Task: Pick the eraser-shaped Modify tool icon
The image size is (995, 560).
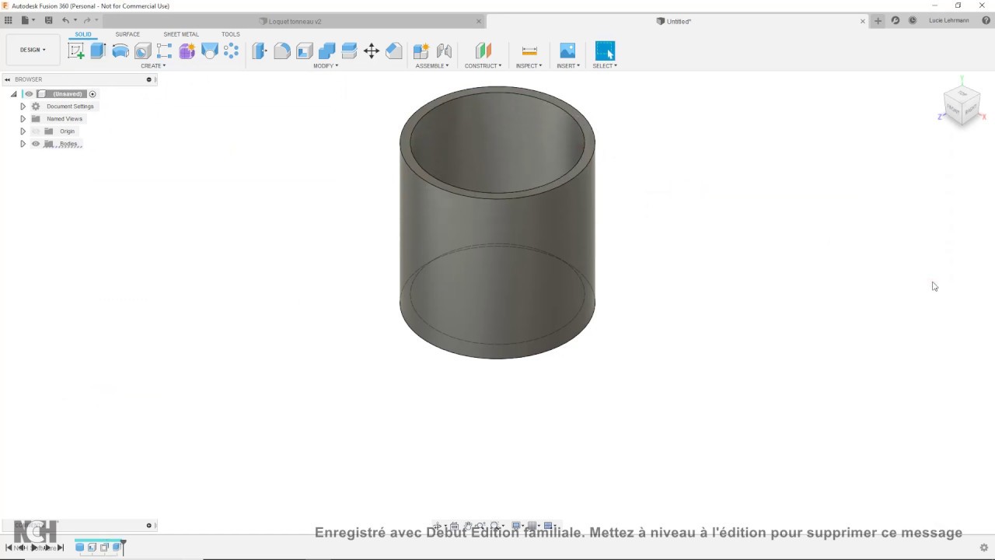Action: point(394,51)
